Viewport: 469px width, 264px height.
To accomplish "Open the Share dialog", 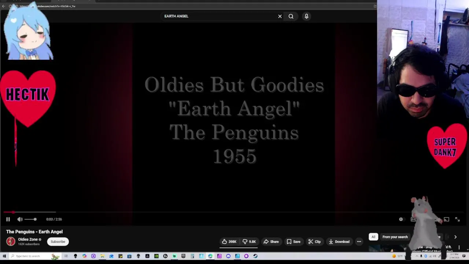I will [271, 242].
